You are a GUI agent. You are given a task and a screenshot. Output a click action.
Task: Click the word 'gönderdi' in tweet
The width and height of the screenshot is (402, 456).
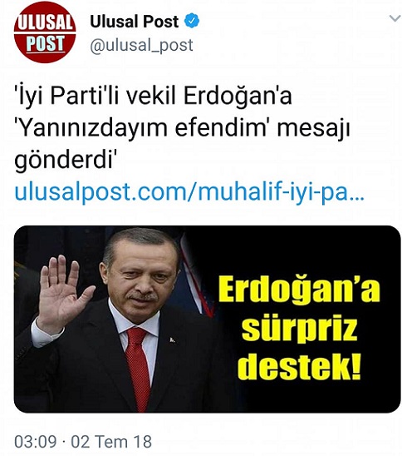click(x=66, y=160)
